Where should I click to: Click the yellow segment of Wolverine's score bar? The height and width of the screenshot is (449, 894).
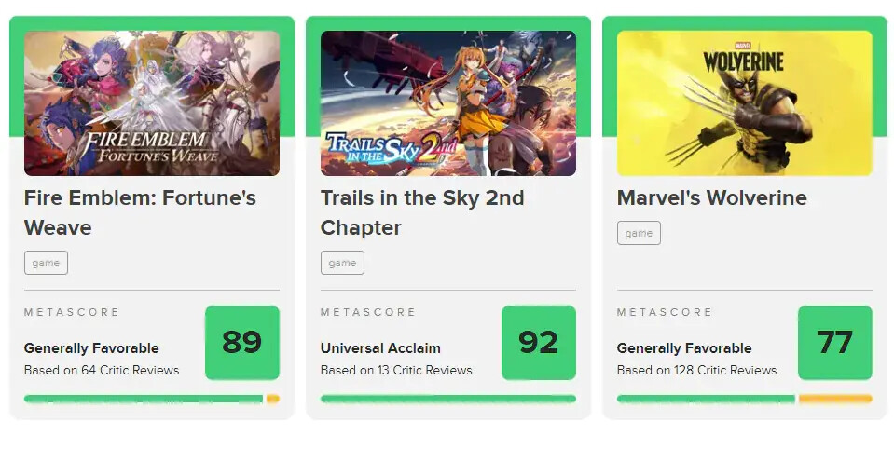click(x=835, y=399)
